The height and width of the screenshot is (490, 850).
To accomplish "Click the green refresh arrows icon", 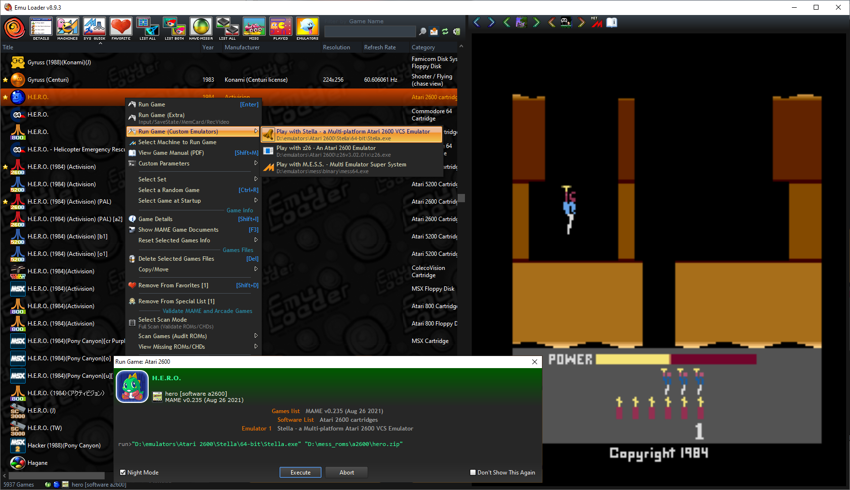I will [445, 31].
